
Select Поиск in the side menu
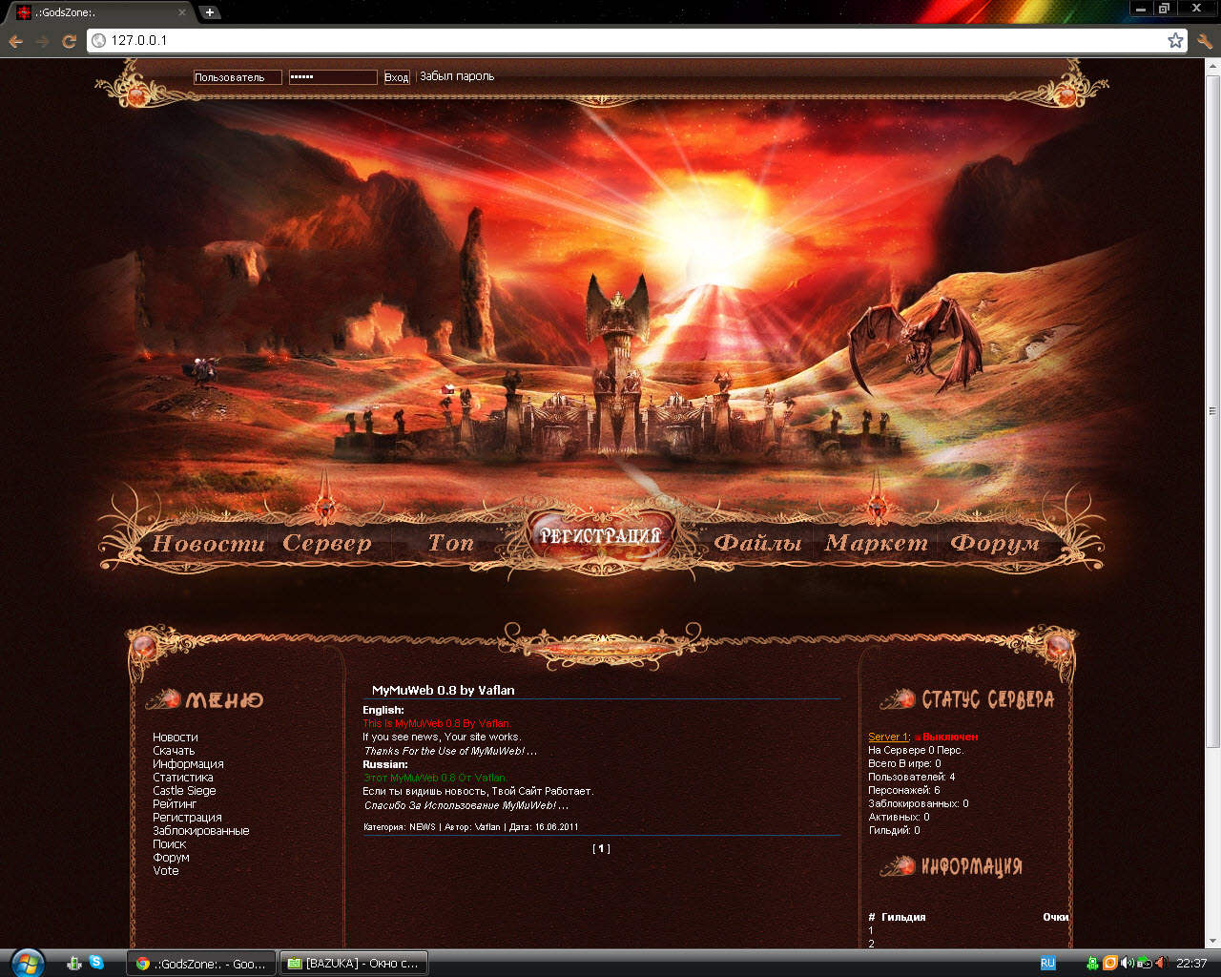tap(170, 844)
